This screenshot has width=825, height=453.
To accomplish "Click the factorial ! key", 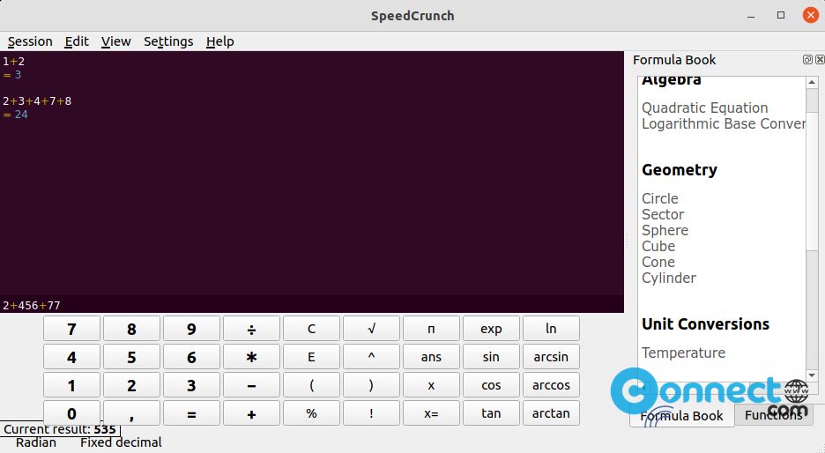I will 371,413.
